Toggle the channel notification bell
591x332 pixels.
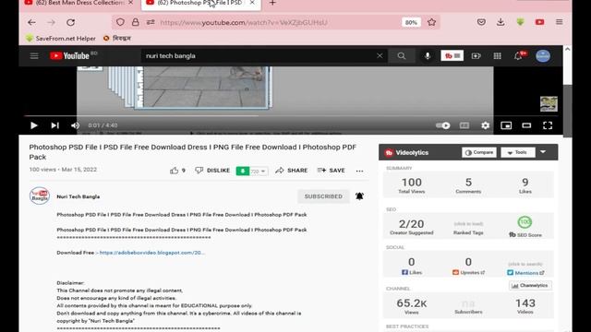point(359,196)
